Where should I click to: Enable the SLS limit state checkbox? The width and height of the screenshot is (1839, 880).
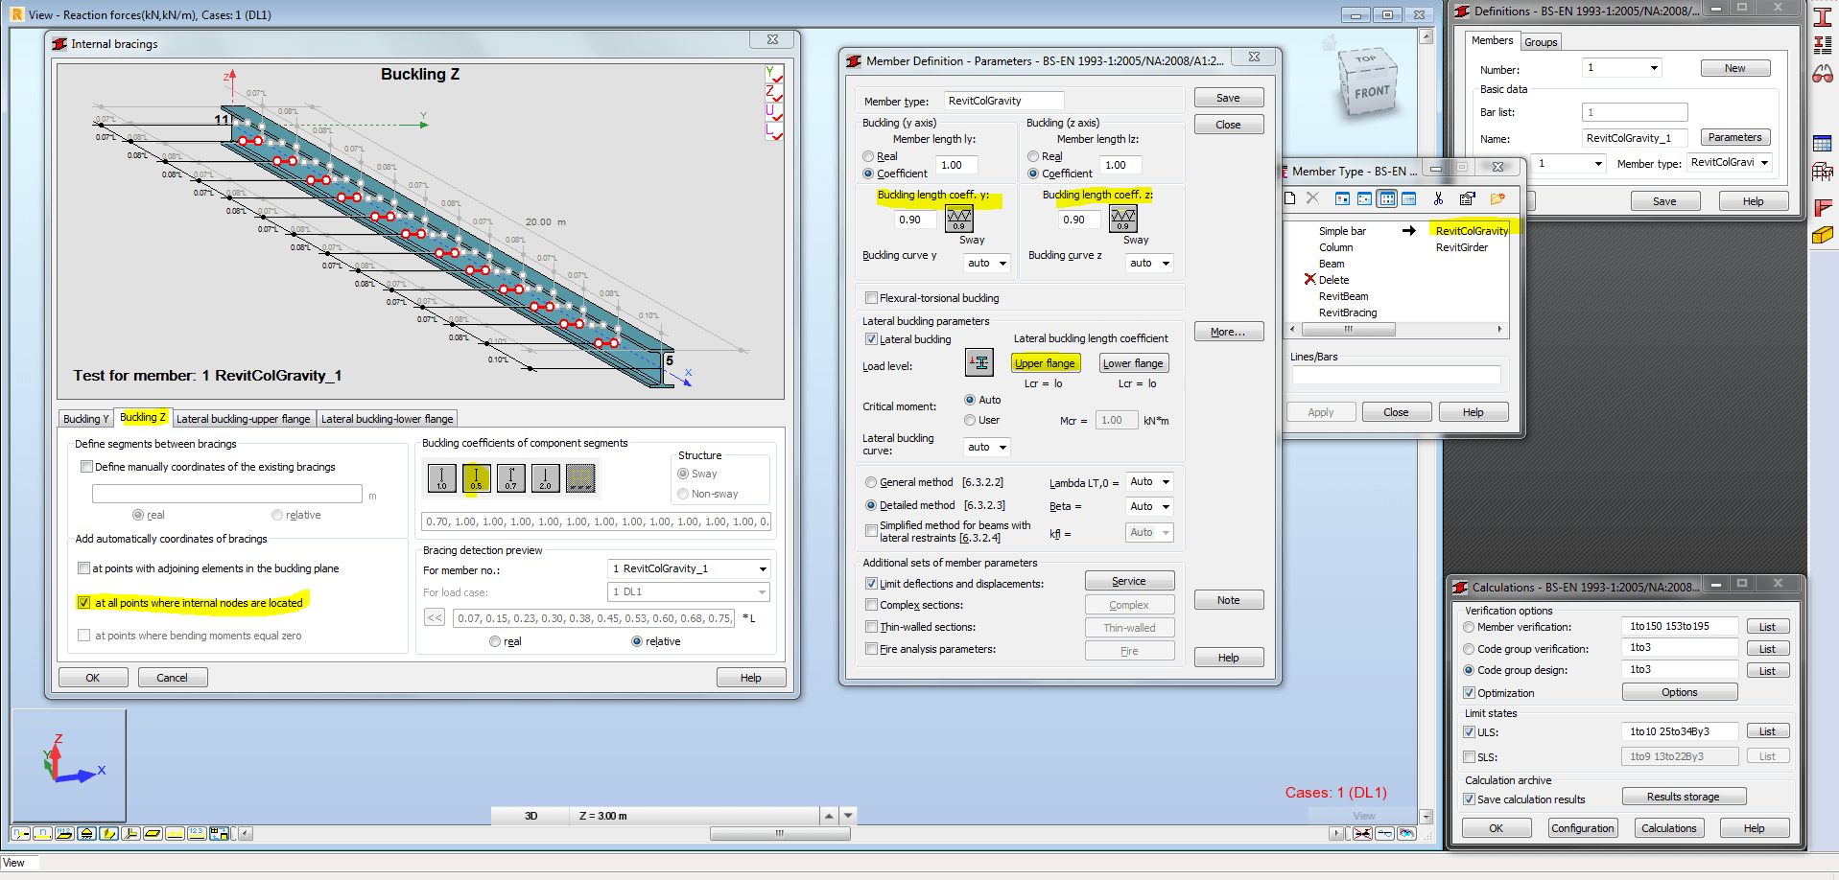tap(1469, 757)
